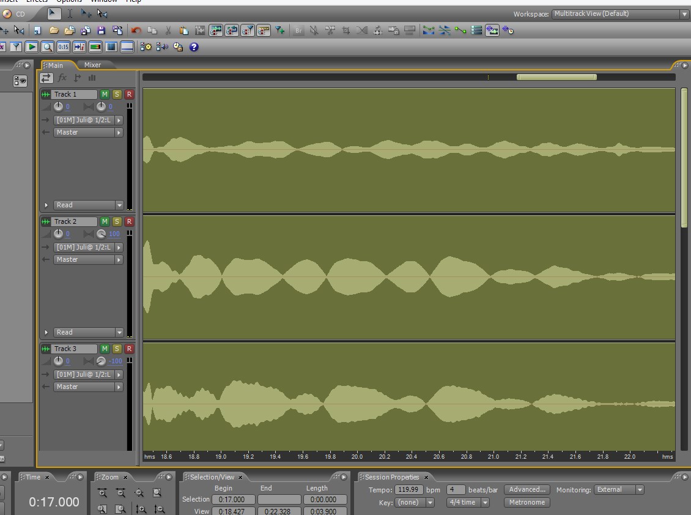
Task: Click the green Play icon in shortcut bar
Action: (32, 46)
